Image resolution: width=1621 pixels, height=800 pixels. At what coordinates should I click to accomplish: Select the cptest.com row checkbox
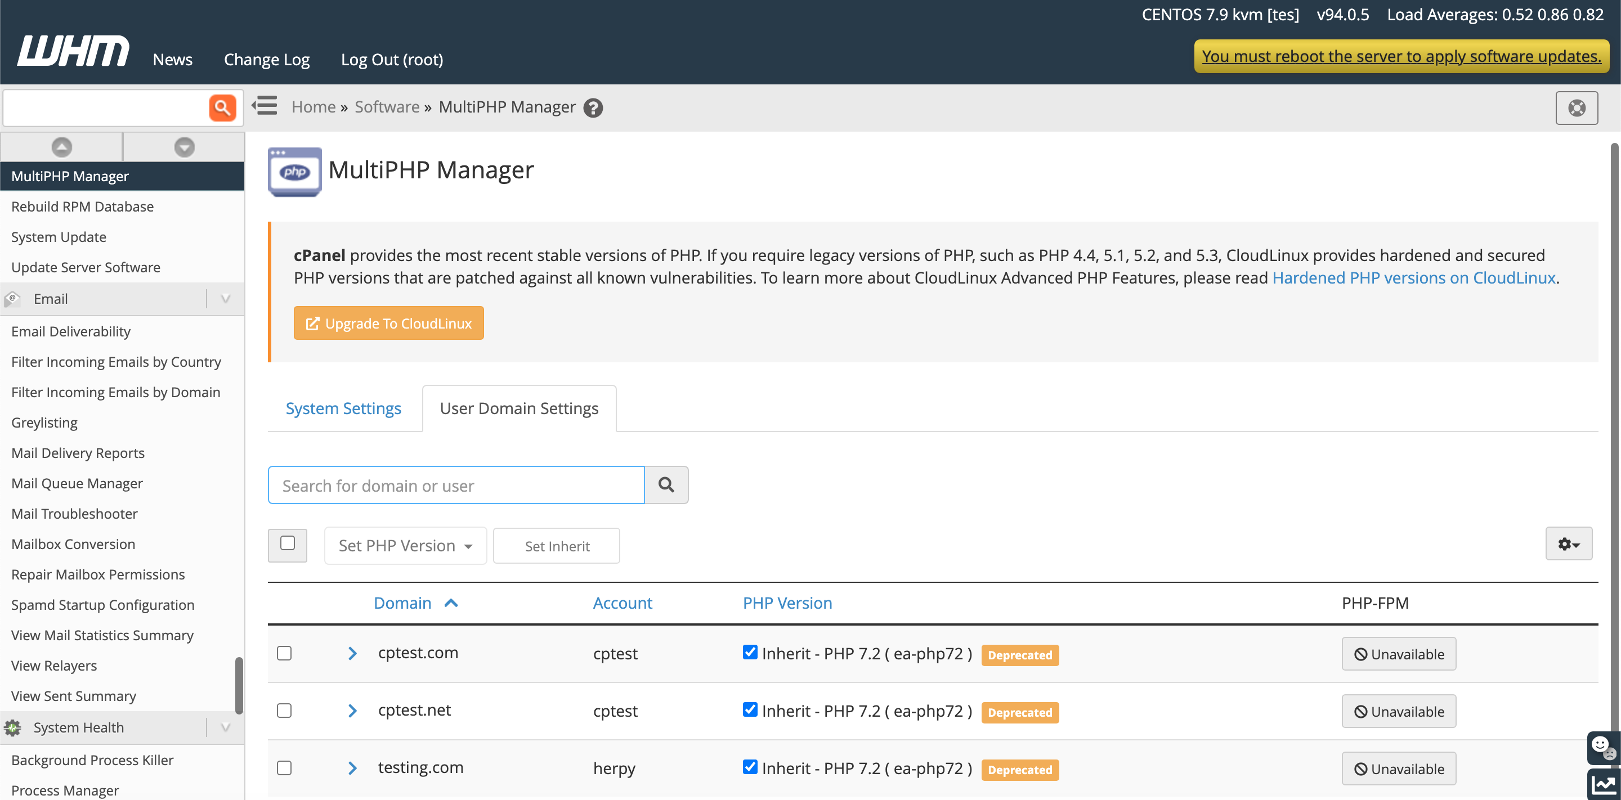[284, 654]
